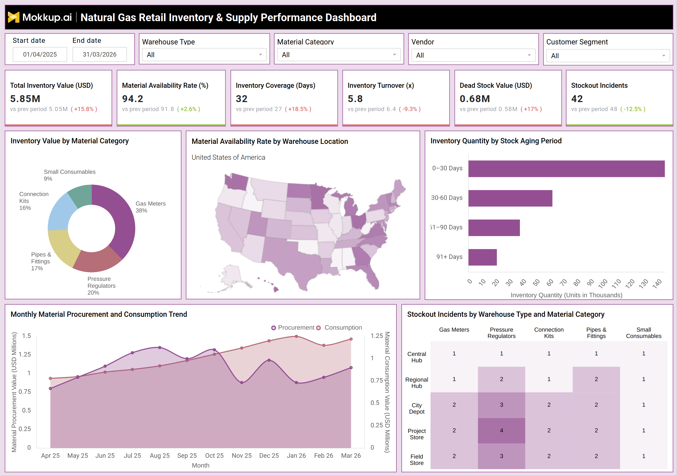The width and height of the screenshot is (677, 476).
Task: Click the Central Hub row label
Action: coord(417,357)
